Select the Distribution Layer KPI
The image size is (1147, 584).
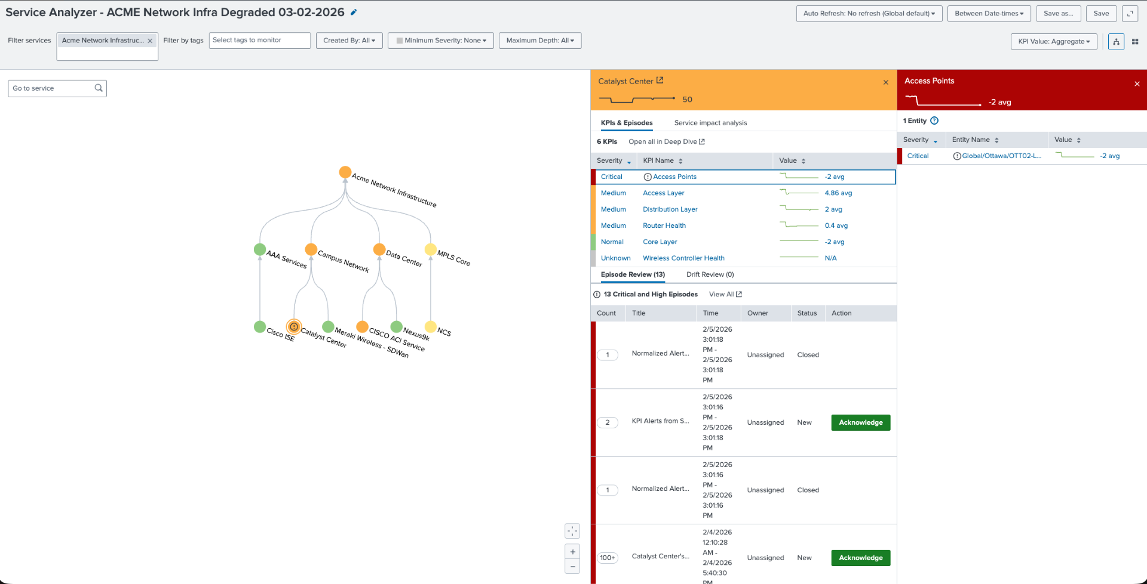coord(670,209)
